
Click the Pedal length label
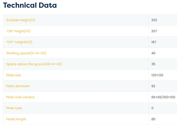coord(16,119)
